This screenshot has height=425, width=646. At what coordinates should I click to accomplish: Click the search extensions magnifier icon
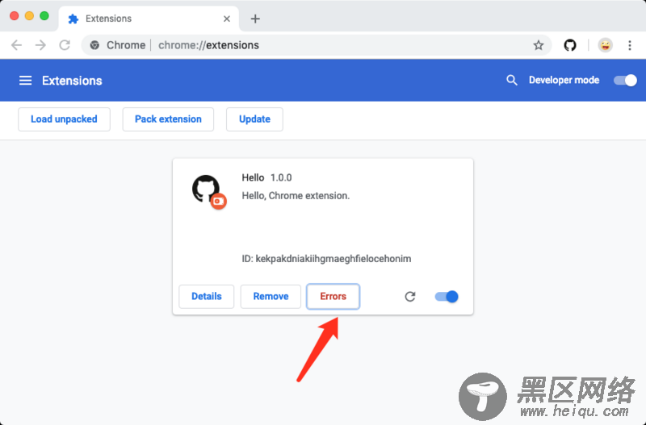tap(512, 80)
